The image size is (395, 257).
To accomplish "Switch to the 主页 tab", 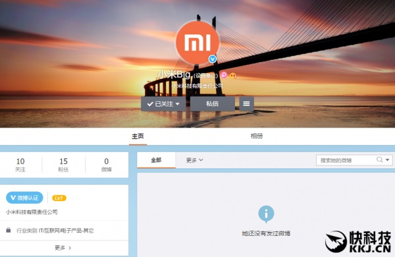I will point(138,136).
